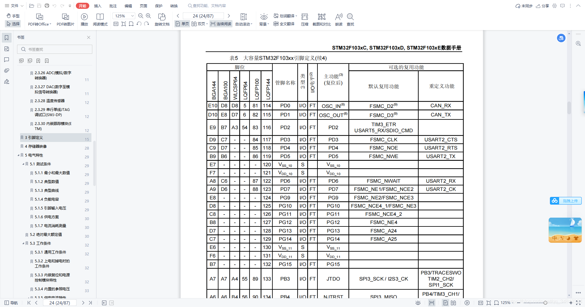Click the zoom slider handle in status bar
This screenshot has width=585, height=307.
click(545, 303)
